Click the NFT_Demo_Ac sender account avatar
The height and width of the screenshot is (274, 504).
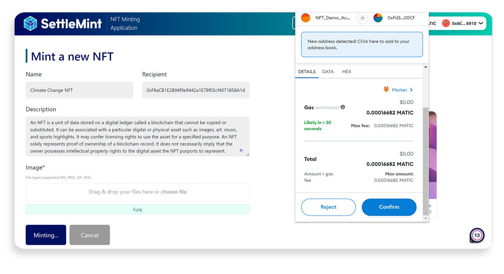click(x=306, y=18)
